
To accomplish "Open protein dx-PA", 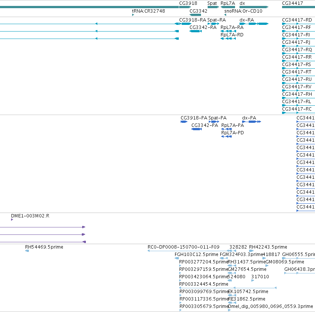I will 249,118.
